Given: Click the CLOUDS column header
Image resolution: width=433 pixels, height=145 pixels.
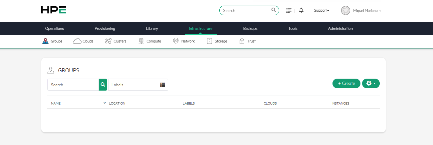Looking at the screenshot, I should 270,104.
